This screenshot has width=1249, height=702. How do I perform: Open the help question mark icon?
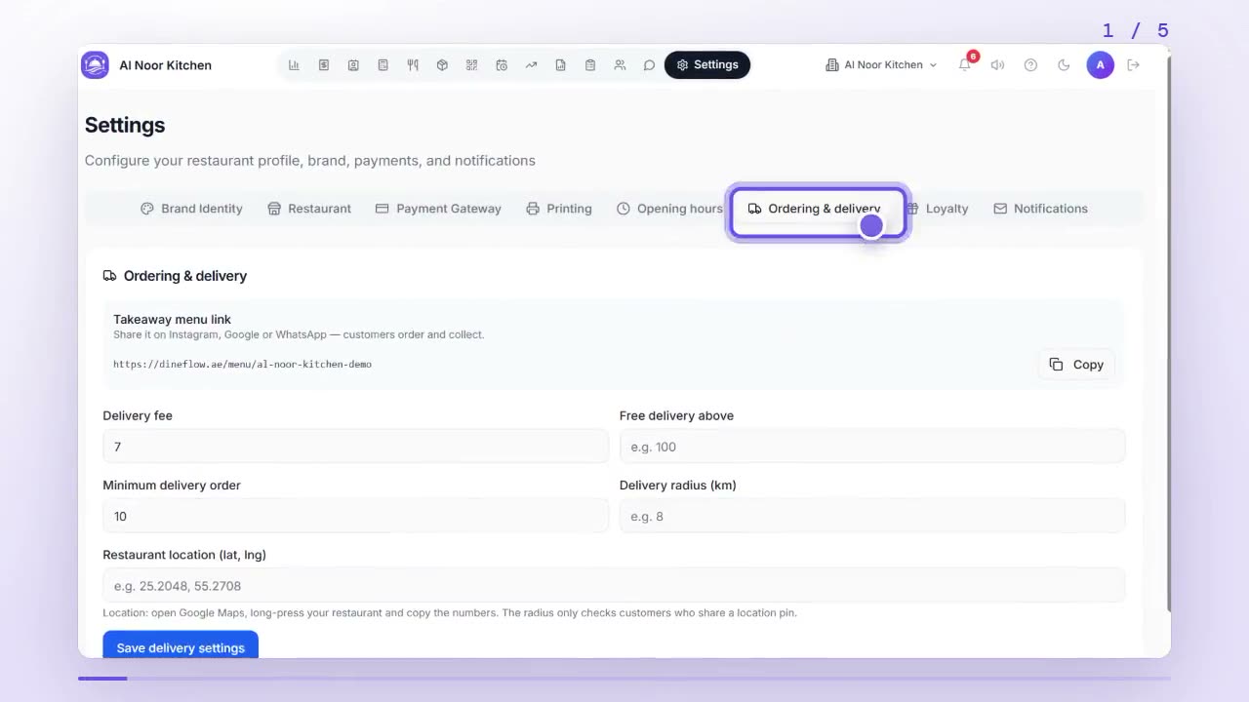point(1030,65)
